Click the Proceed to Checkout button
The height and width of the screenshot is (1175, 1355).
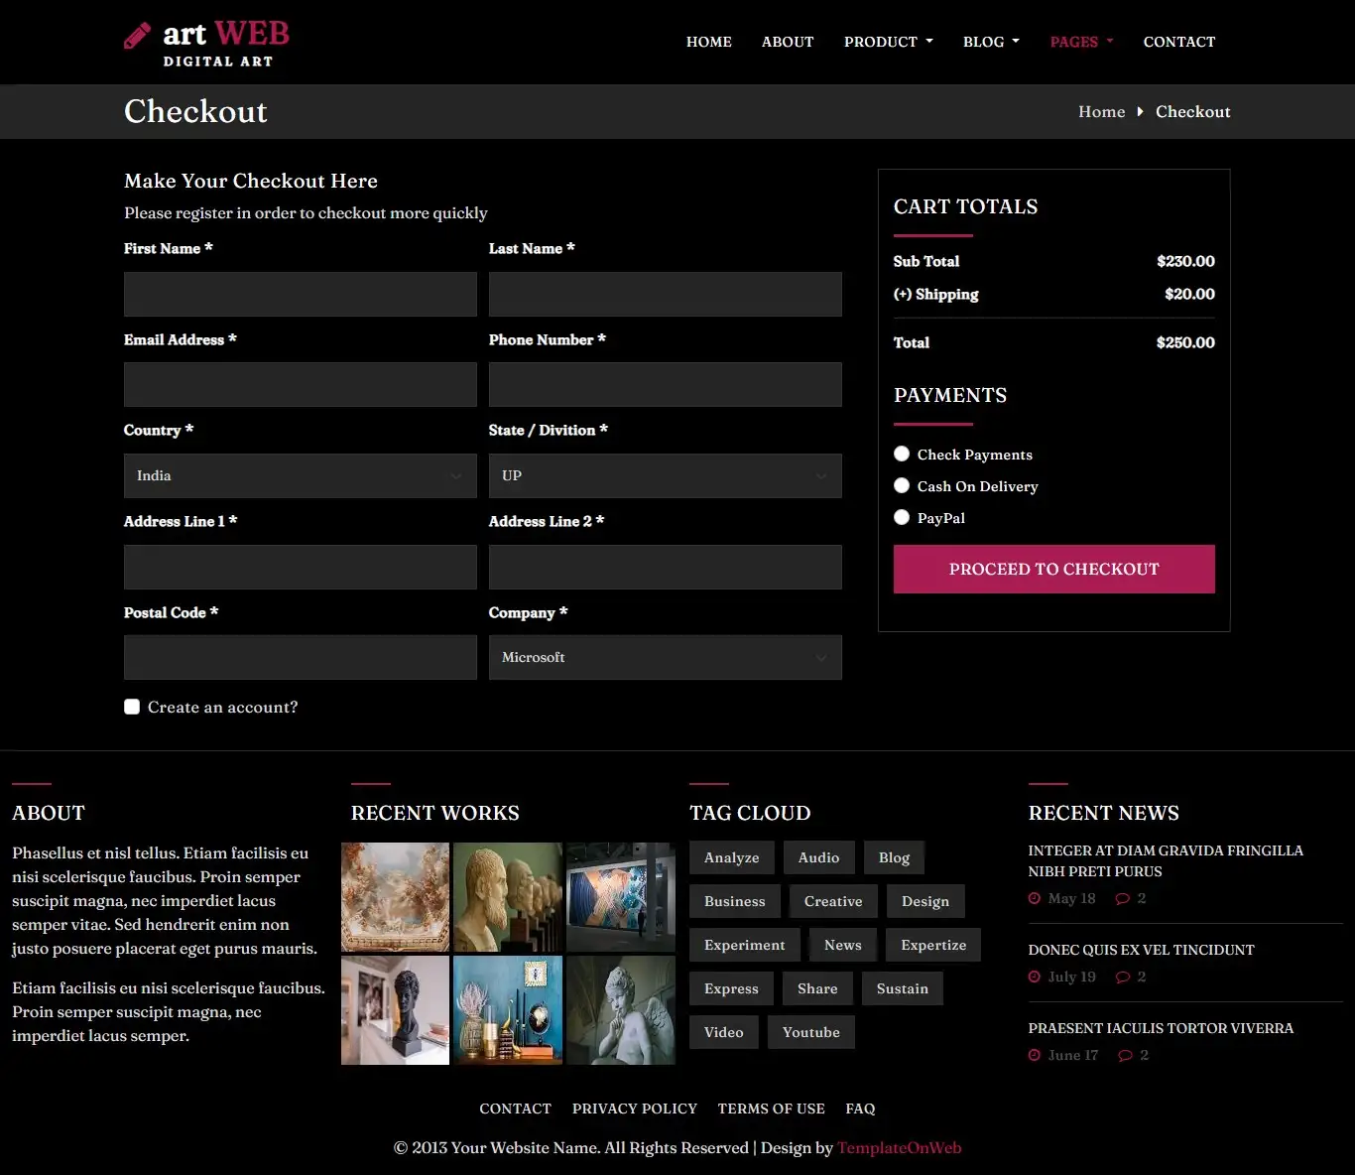(1054, 569)
